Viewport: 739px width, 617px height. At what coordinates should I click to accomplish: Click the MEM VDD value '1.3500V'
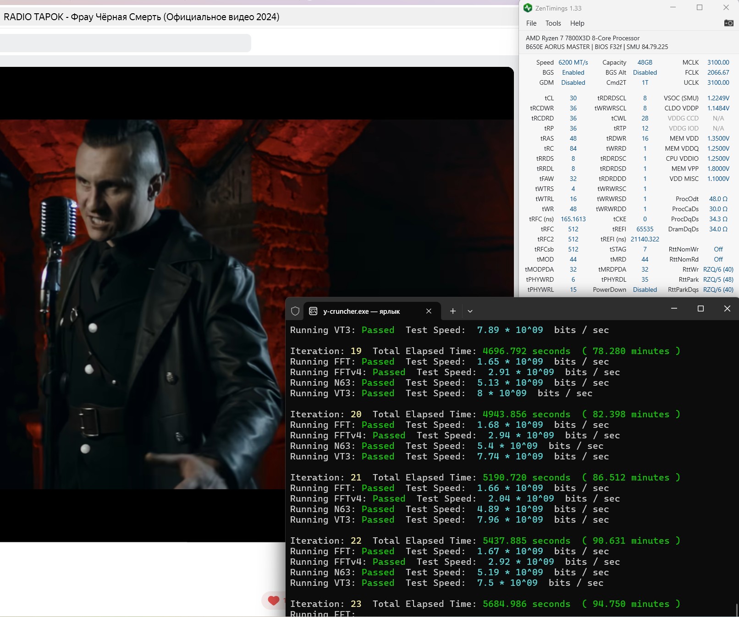click(718, 138)
